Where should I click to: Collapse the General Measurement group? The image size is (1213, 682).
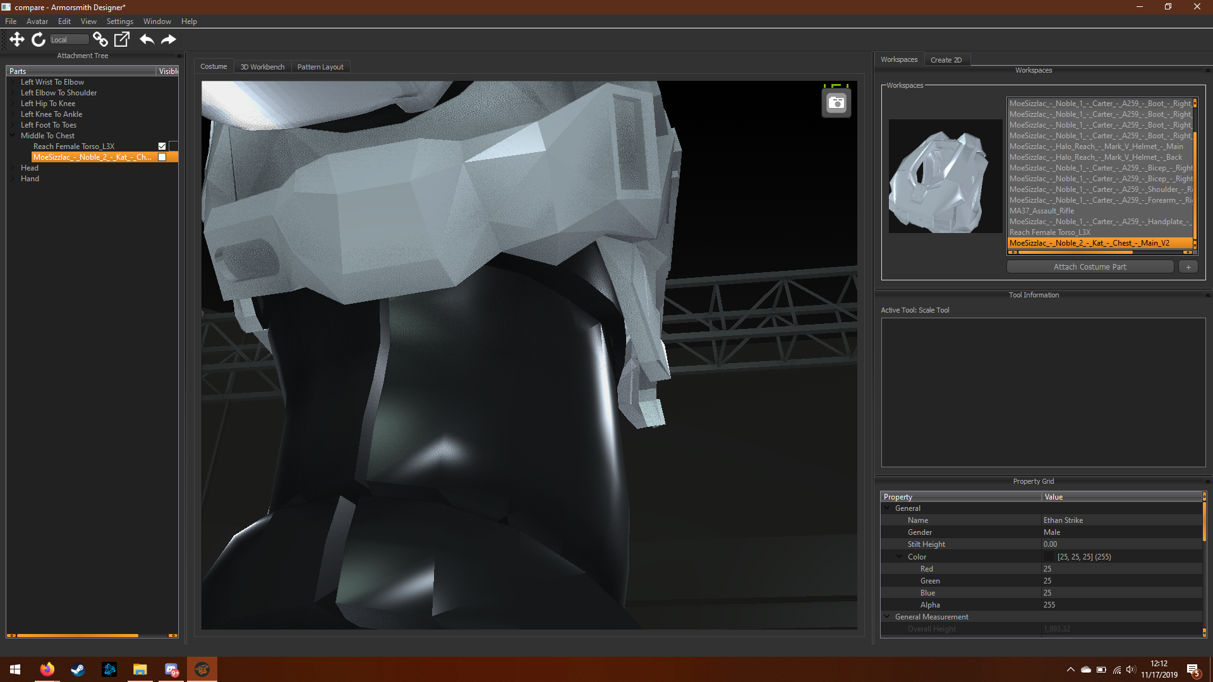click(887, 616)
